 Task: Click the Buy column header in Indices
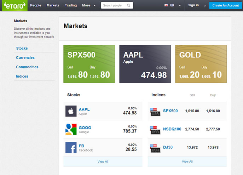point(213,95)
